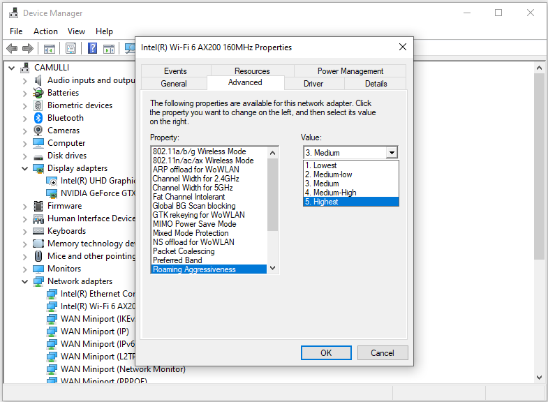The image size is (548, 402).
Task: Select the Bluetooth category icon
Action: click(x=38, y=118)
